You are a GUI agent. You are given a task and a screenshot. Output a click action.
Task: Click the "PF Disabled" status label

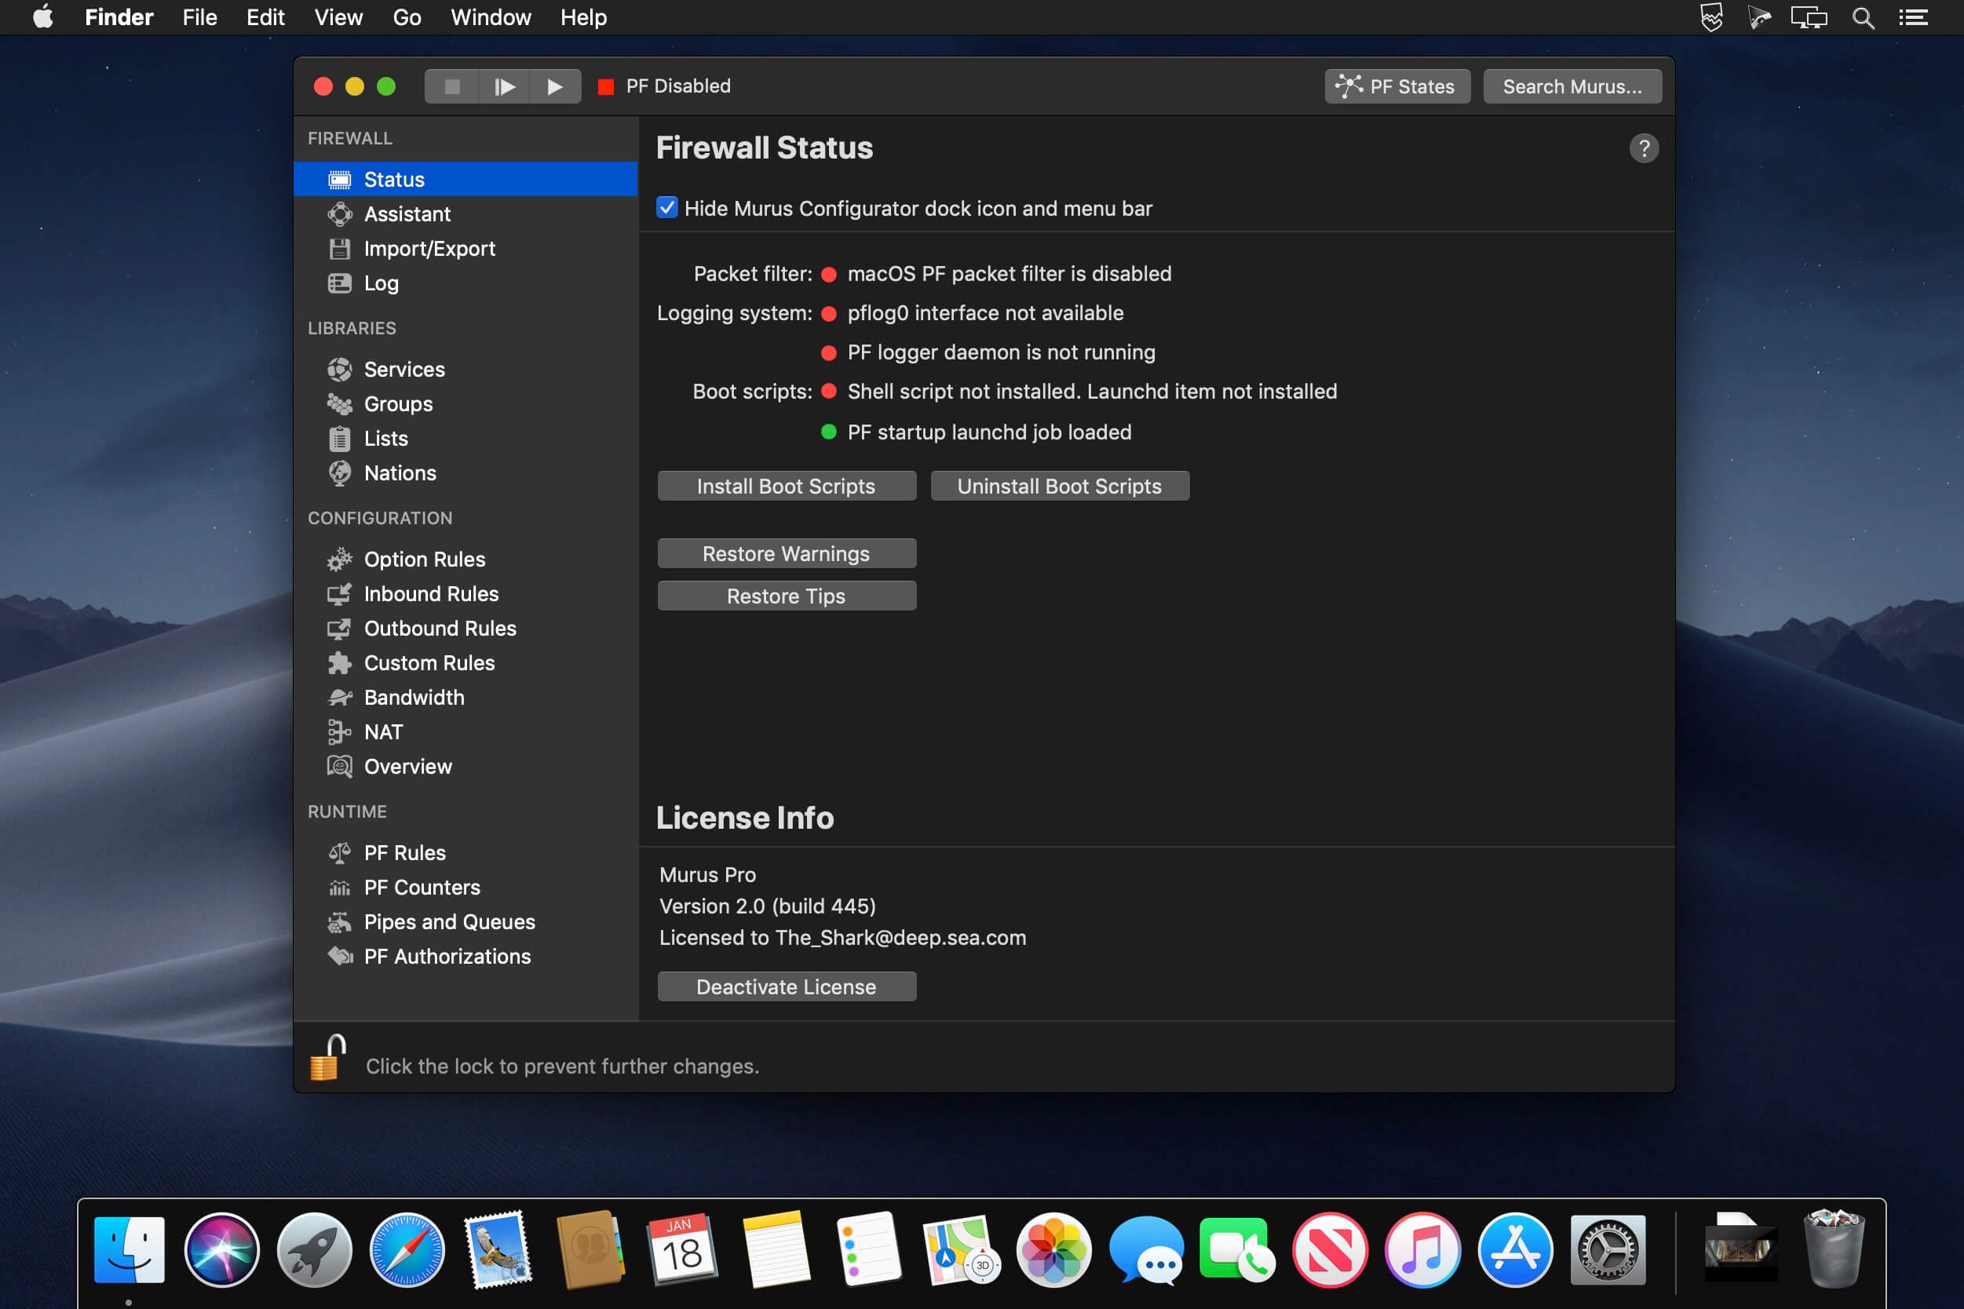click(x=678, y=86)
